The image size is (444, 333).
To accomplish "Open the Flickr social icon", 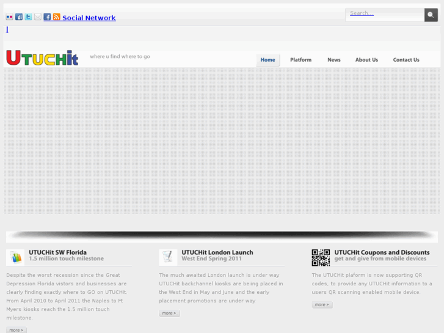I will [9, 16].
